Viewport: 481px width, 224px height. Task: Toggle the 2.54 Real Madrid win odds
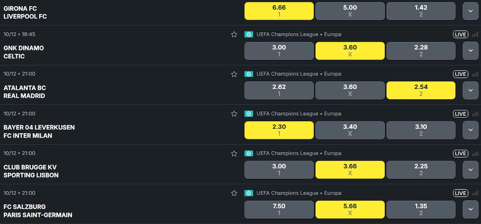(421, 90)
